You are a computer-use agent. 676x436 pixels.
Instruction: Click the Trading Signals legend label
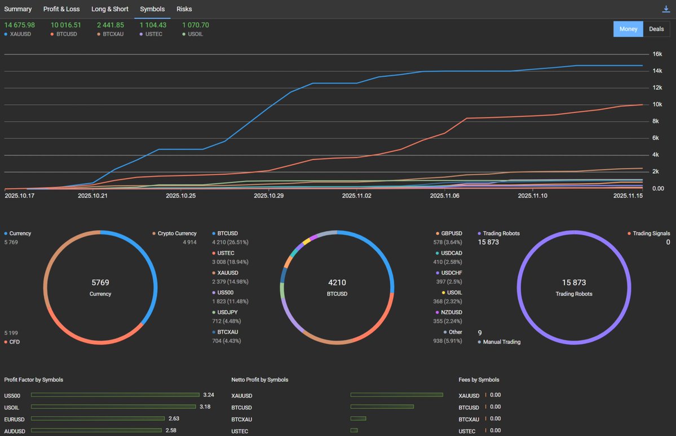click(649, 234)
